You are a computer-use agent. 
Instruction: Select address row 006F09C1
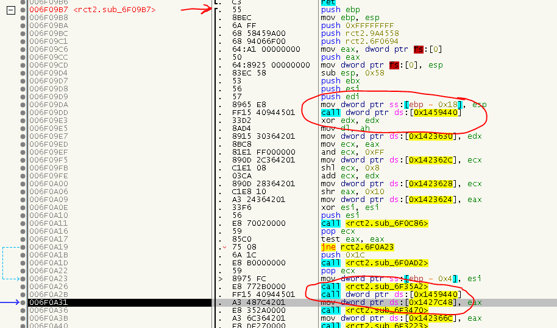49,41
